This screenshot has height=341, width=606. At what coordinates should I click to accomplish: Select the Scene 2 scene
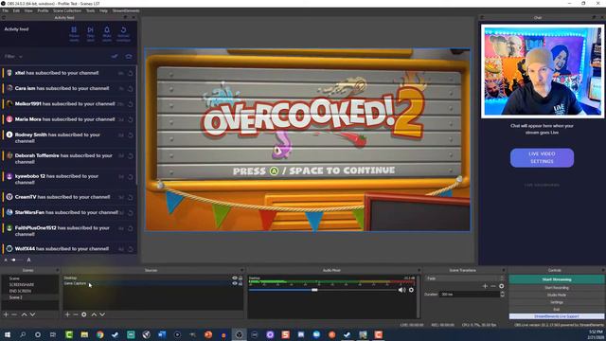pyautogui.click(x=16, y=297)
